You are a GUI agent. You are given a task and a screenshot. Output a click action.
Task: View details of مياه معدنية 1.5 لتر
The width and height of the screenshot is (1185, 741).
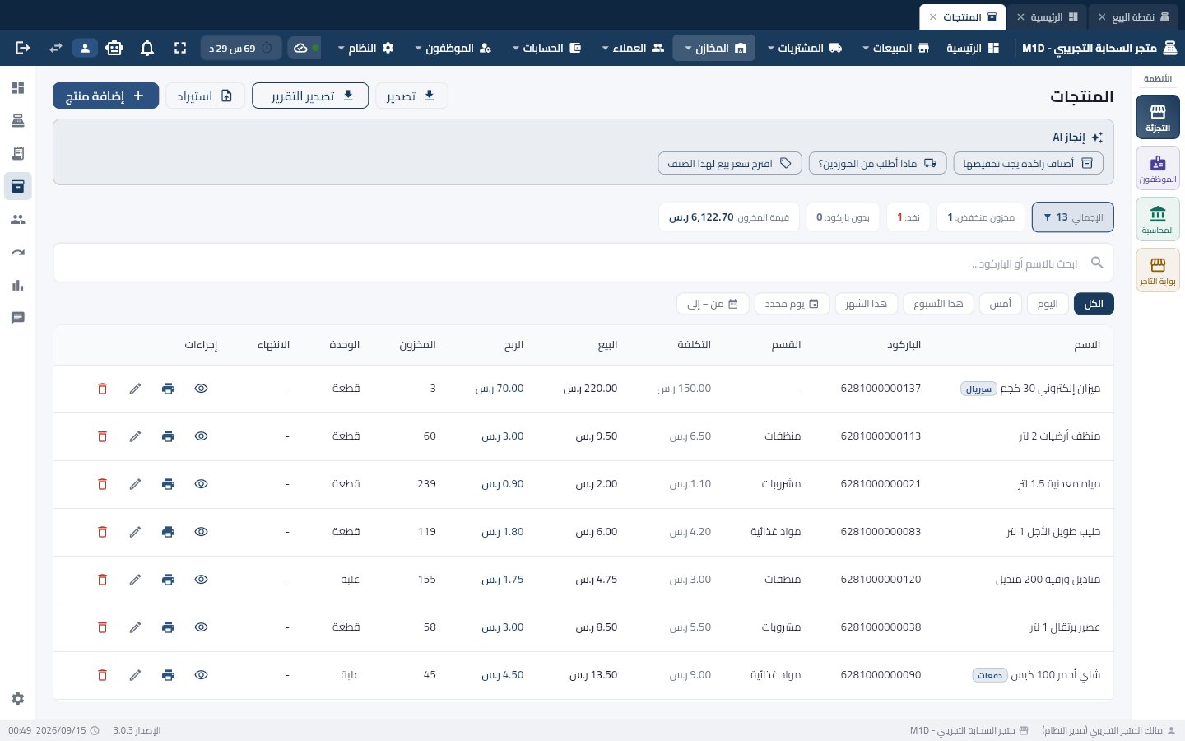[x=201, y=484]
